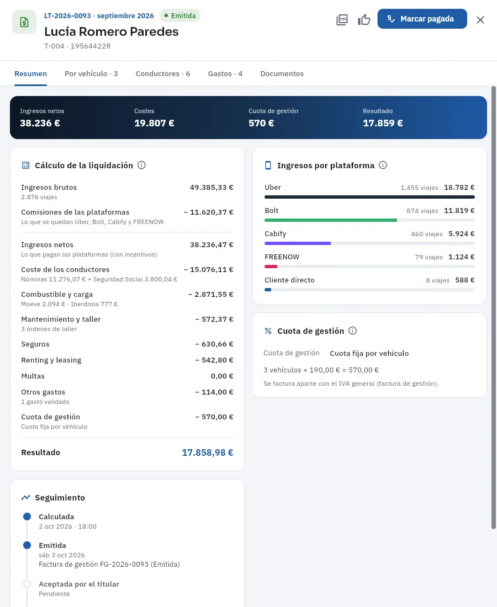Click the trend icon next to Seguimiento
Image resolution: width=497 pixels, height=607 pixels.
coord(25,497)
